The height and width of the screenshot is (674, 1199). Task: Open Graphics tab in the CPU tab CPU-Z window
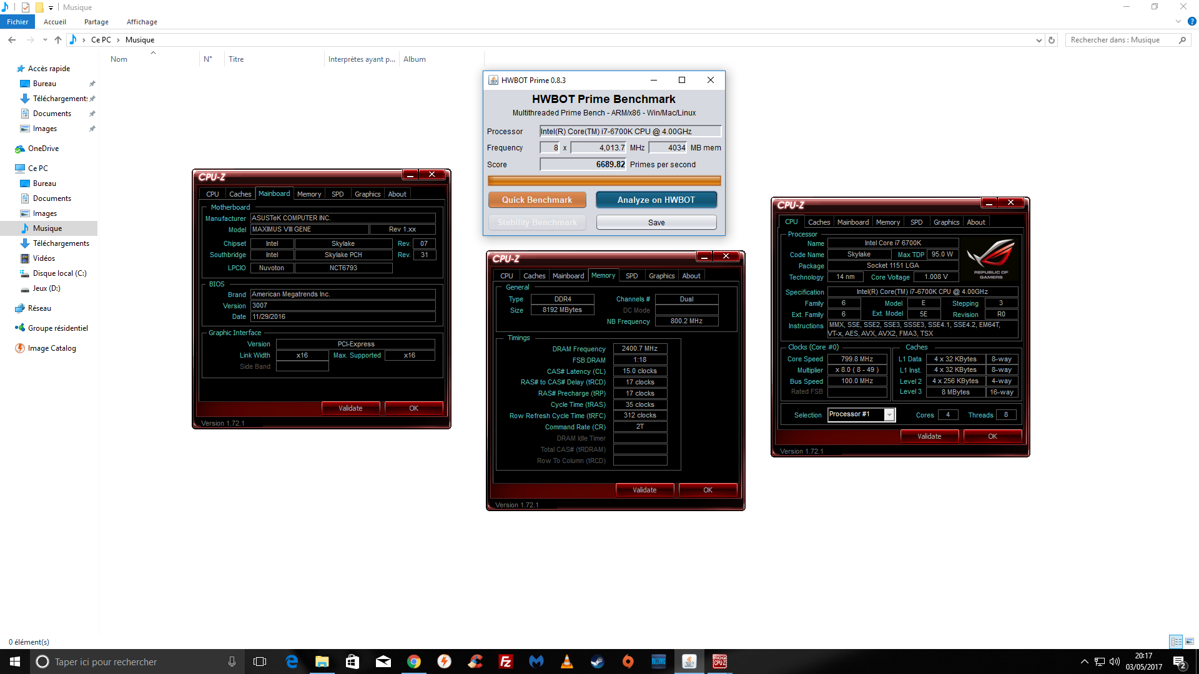[x=946, y=222]
